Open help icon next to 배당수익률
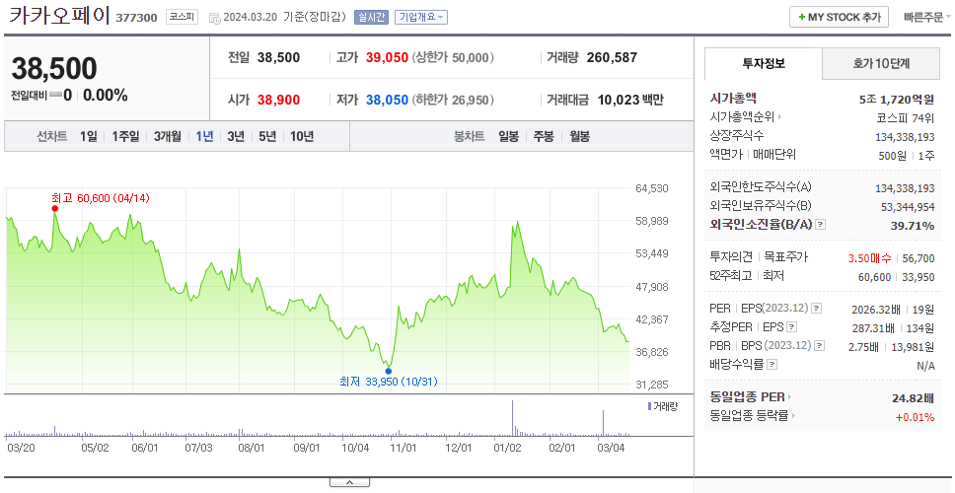 tap(771, 365)
